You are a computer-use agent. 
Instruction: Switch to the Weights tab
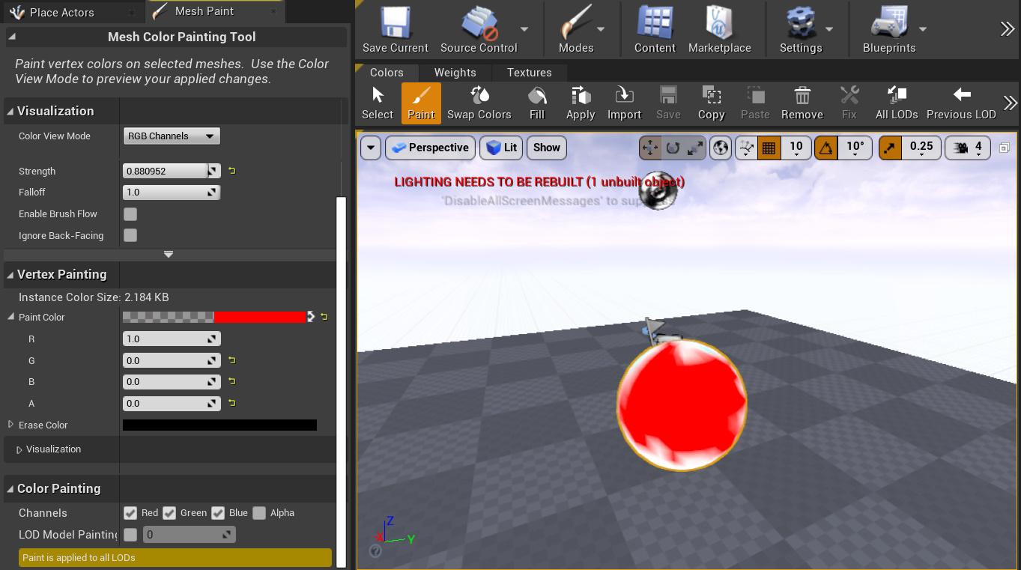(455, 73)
